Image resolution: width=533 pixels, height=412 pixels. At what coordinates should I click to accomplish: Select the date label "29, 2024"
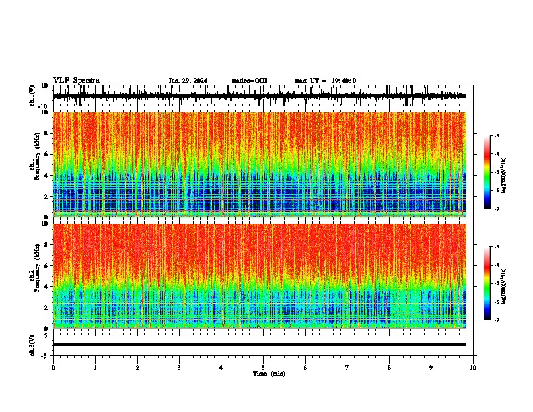point(194,81)
